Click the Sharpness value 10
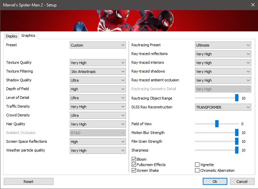 [244, 150]
